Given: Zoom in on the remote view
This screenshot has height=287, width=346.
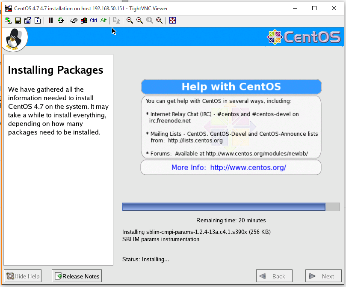Looking at the screenshot, I should coord(130,21).
